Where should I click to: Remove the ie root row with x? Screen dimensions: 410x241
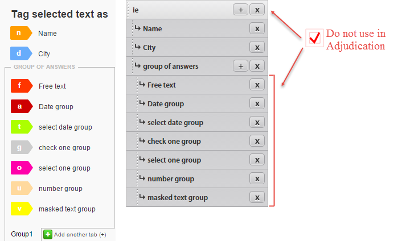click(x=257, y=10)
